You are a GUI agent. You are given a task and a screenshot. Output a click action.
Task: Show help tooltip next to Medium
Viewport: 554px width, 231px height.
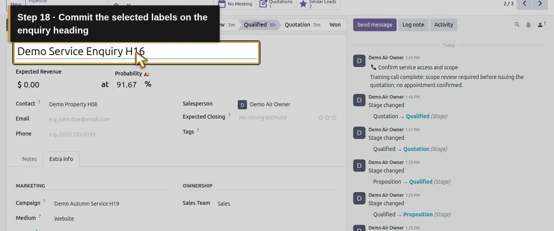pos(40,216)
